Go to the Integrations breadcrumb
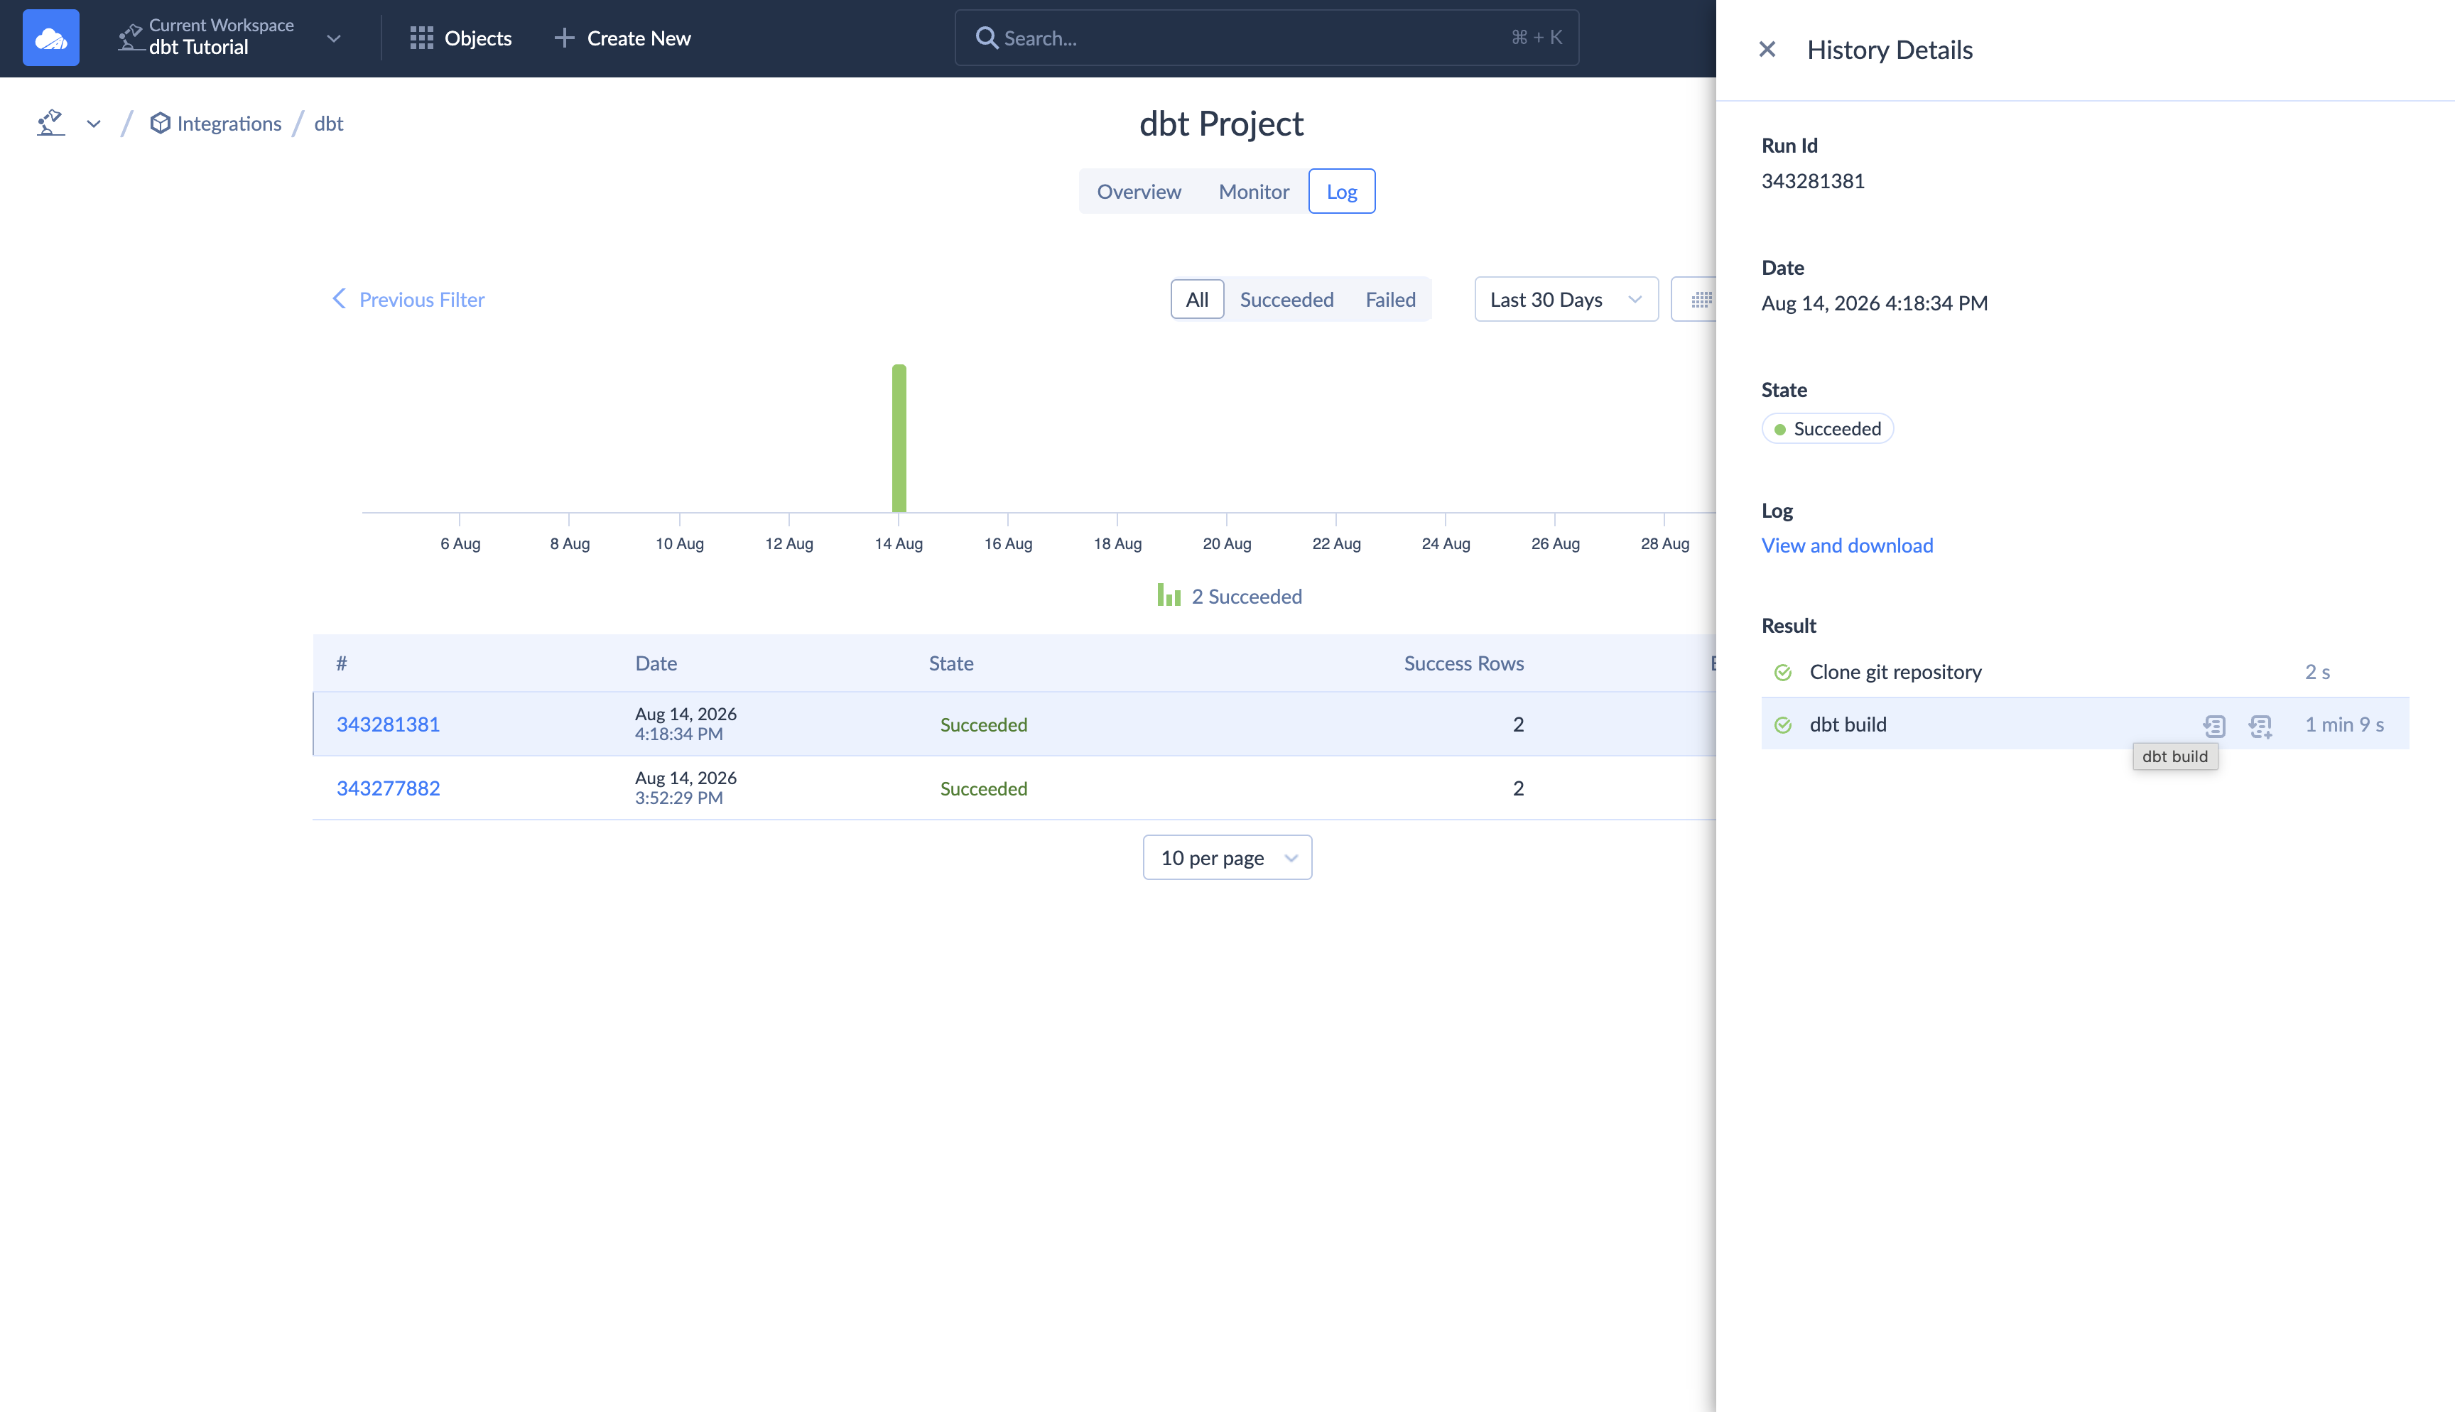The image size is (2455, 1412). click(215, 123)
